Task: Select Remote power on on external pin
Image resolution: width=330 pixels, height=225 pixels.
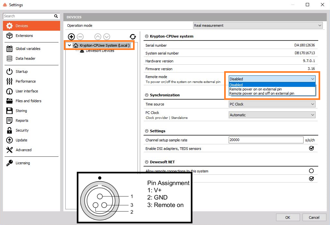Action: 272,89
